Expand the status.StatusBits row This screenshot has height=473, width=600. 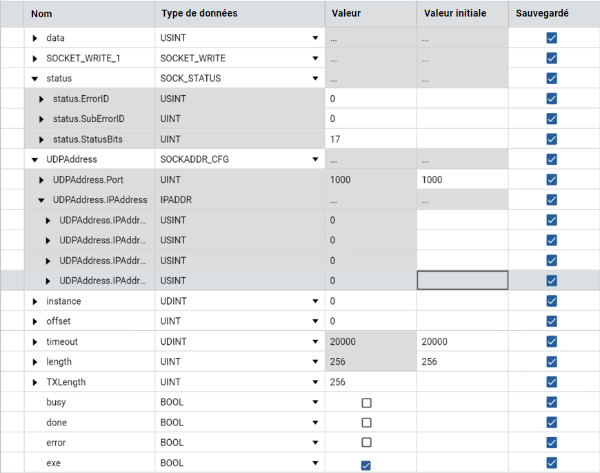pos(41,140)
